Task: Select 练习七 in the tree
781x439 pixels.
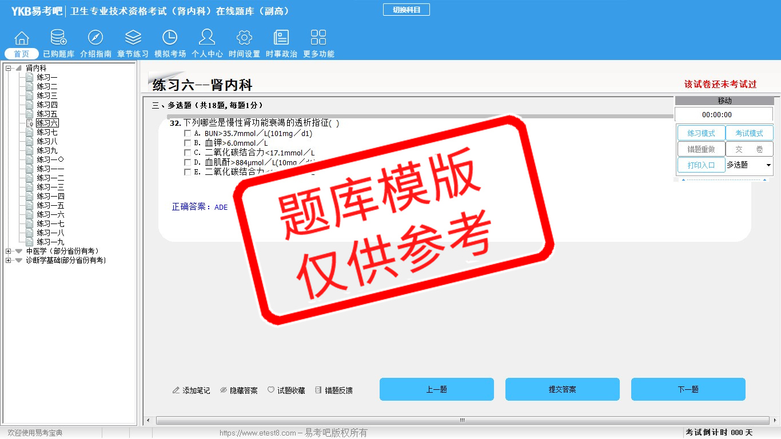Action: [47, 132]
